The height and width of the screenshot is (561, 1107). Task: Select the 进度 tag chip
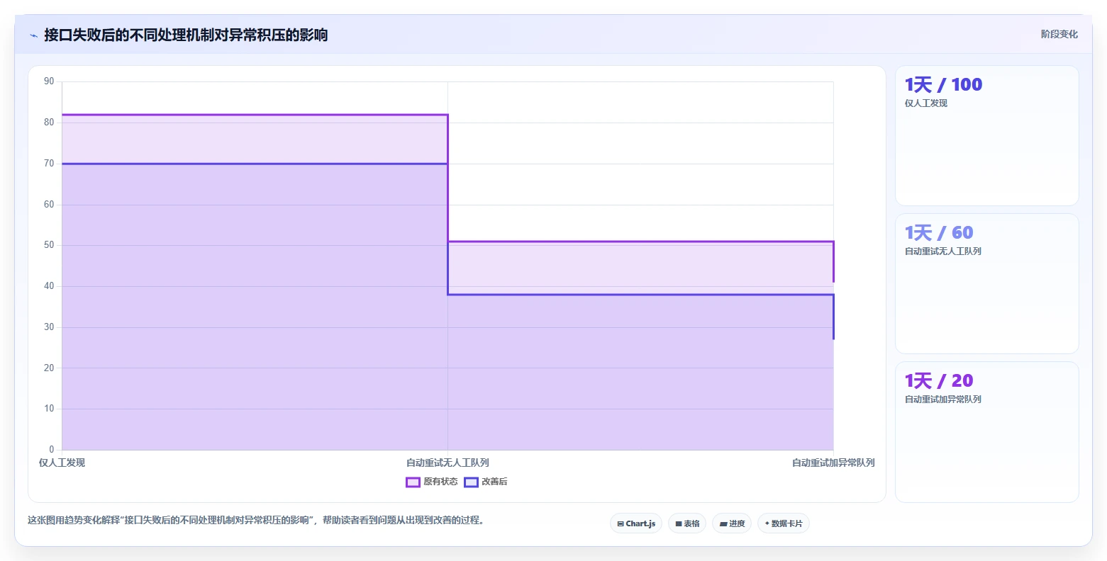(732, 523)
